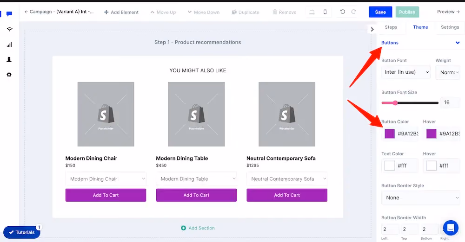
Task: Click Add To Cart for Modern Dining Table
Action: tap(196, 195)
